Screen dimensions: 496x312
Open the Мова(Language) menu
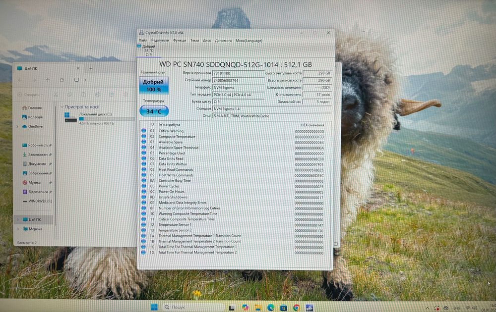(249, 41)
